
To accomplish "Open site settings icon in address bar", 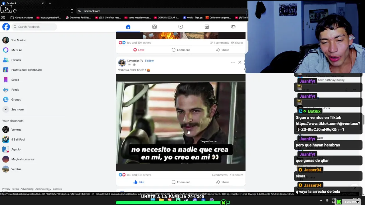I will (x=79, y=11).
